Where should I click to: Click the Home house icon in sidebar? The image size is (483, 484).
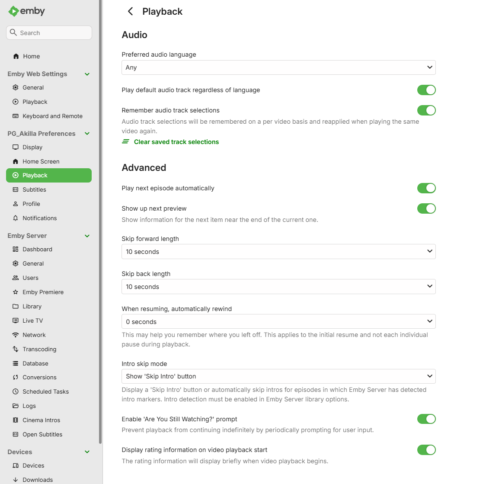[16, 56]
